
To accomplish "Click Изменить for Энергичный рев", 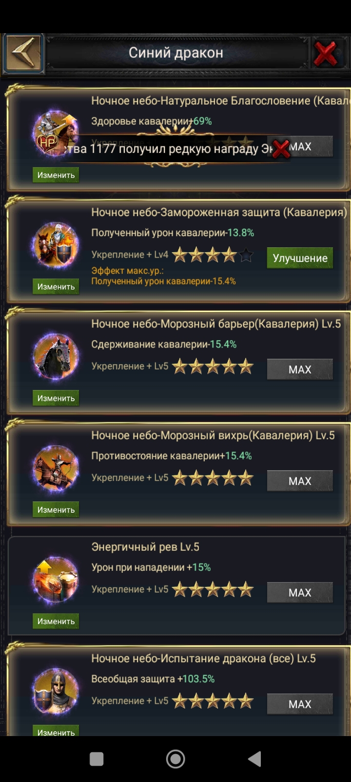I will tap(56, 621).
